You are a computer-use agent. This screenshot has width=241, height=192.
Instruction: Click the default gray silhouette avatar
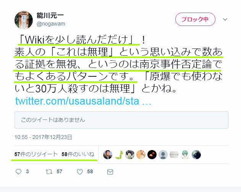pos(163,155)
